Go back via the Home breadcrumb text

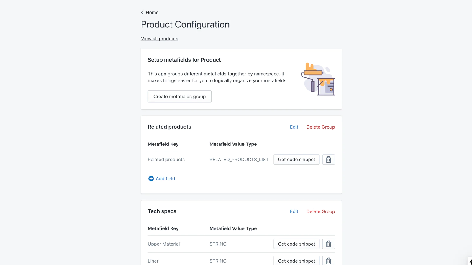152,12
